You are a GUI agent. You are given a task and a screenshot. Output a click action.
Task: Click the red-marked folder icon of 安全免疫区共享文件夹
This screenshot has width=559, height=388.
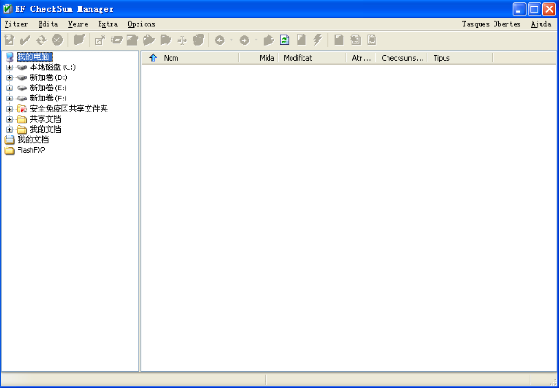[22, 109]
